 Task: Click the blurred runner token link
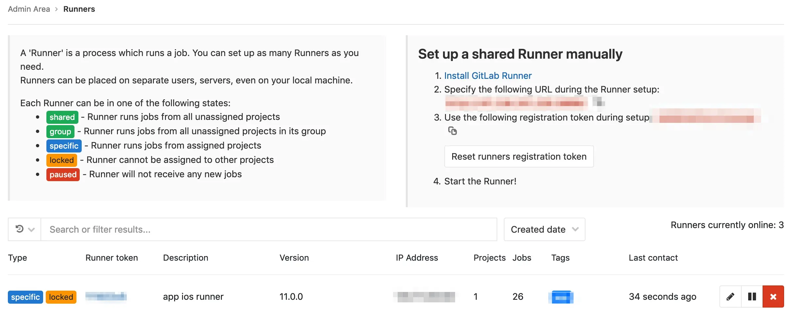pyautogui.click(x=106, y=296)
